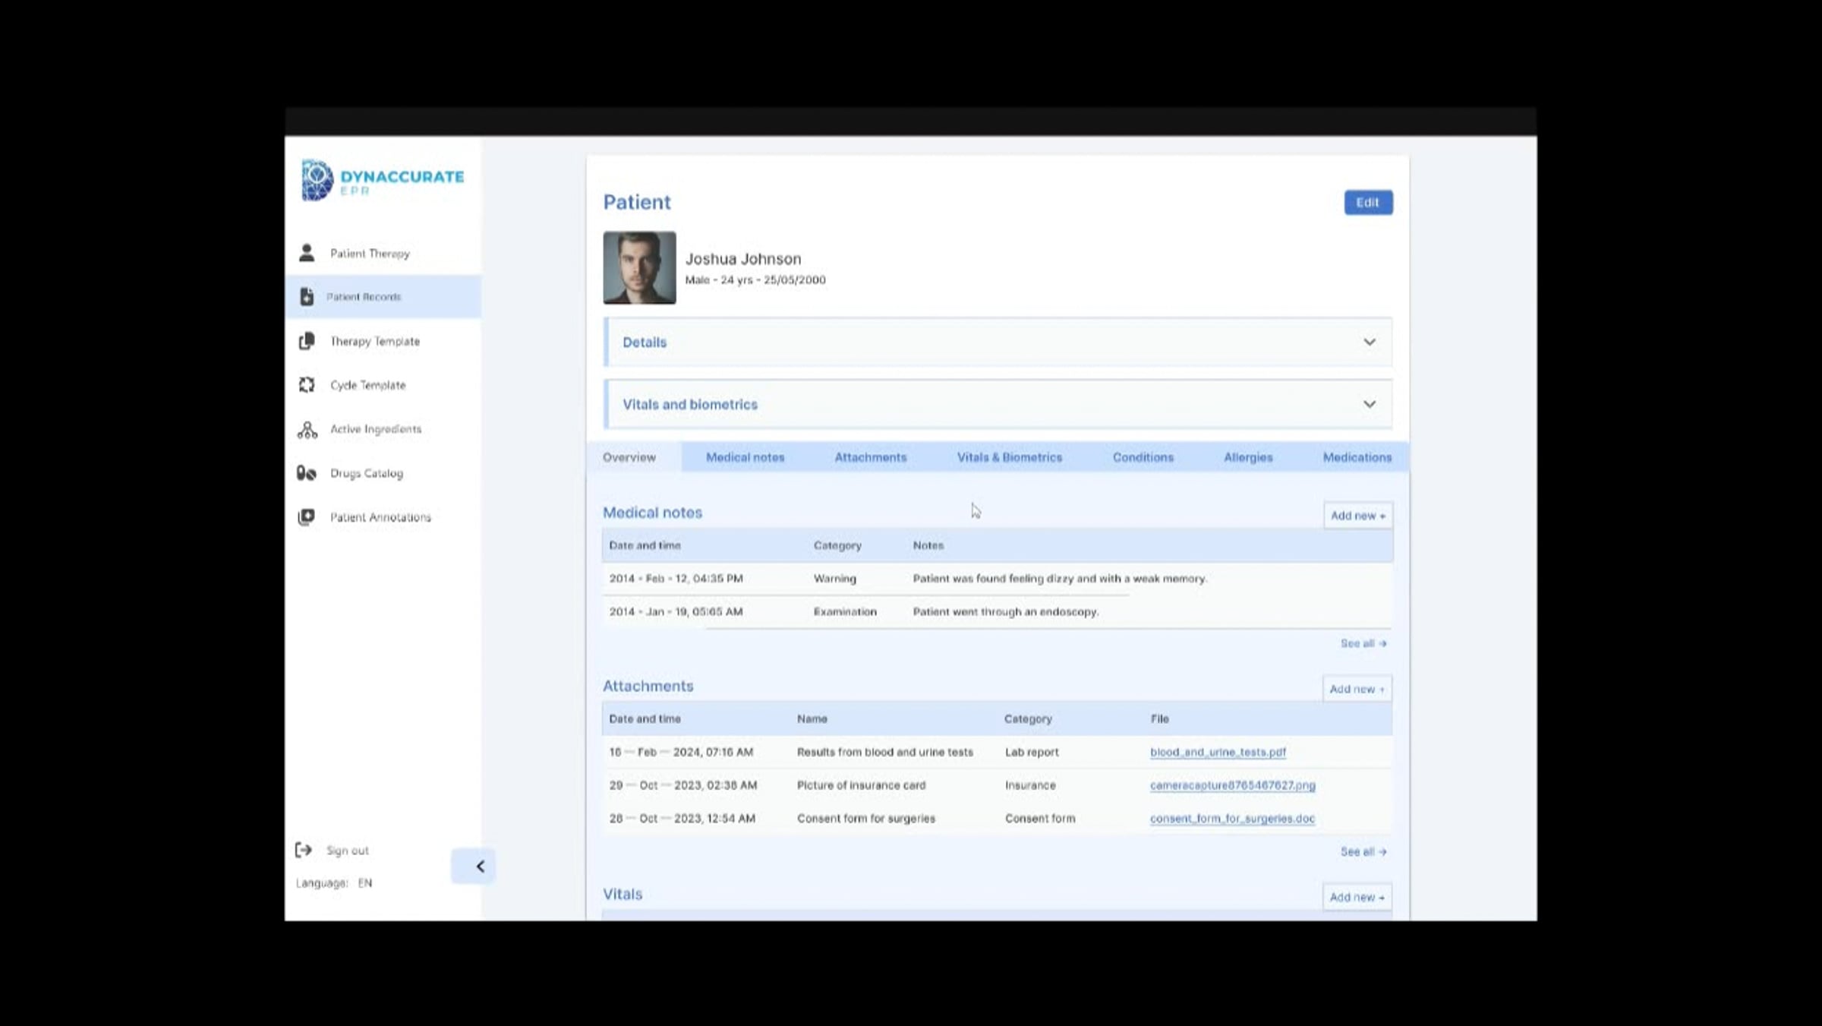Click the Therapy Template copy icon

pyautogui.click(x=307, y=341)
